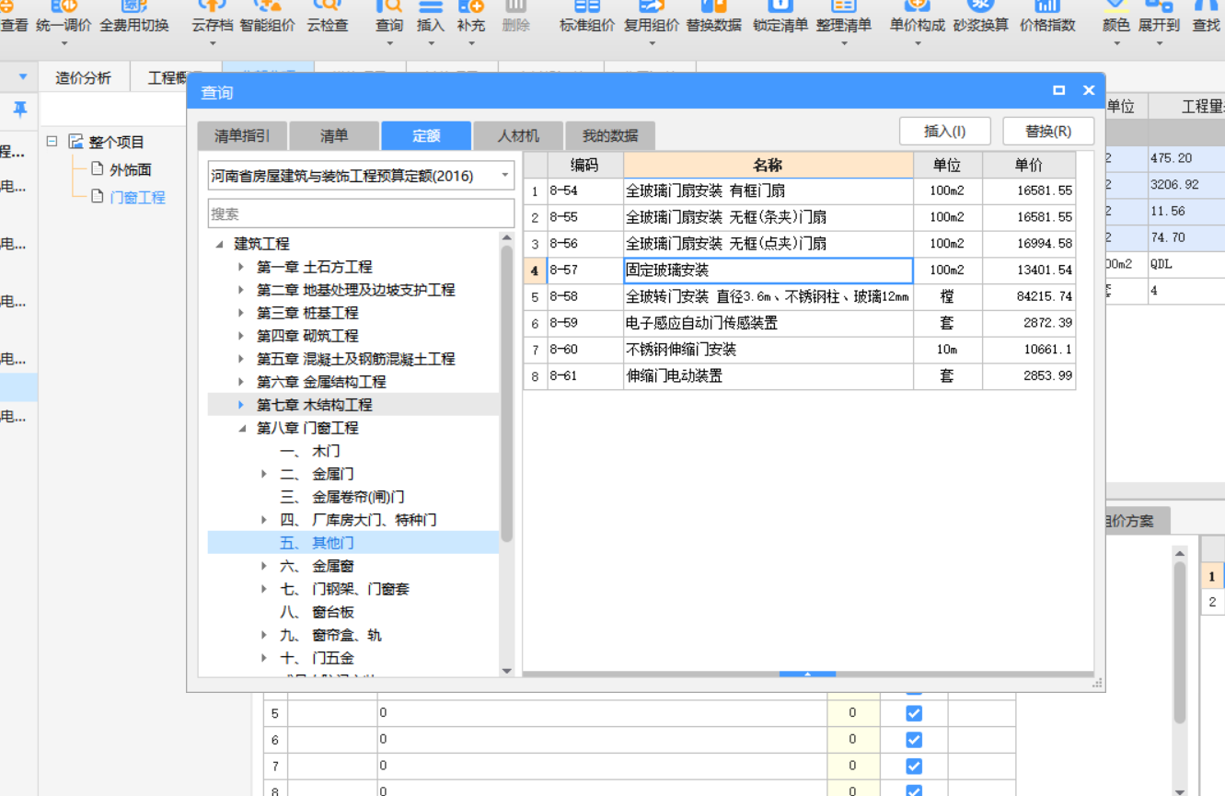
Task: Run 云检查 cloud check
Action: (328, 17)
